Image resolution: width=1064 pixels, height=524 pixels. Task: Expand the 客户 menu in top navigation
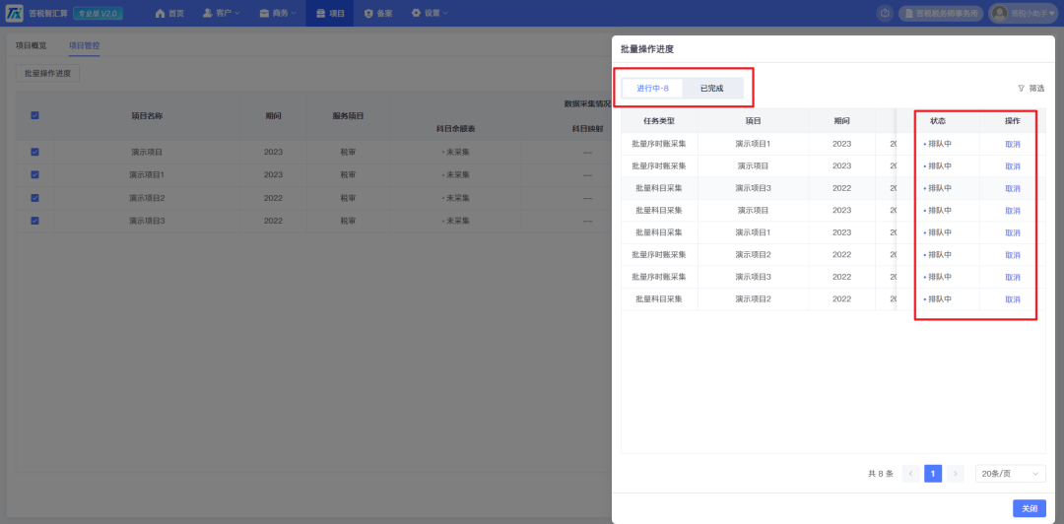point(222,13)
